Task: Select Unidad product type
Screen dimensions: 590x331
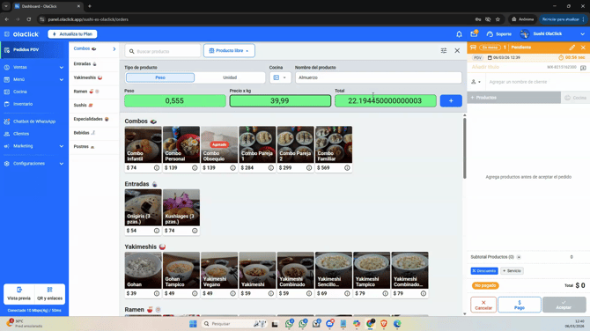Action: coord(230,77)
